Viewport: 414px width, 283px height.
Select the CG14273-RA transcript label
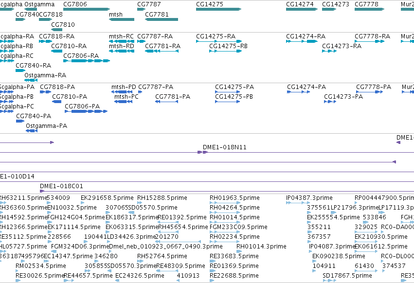(342, 46)
